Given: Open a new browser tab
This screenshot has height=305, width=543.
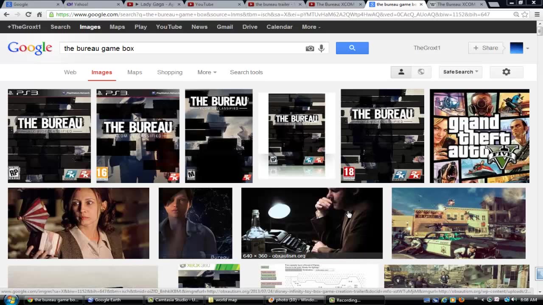Looking at the screenshot, I should (493, 5).
